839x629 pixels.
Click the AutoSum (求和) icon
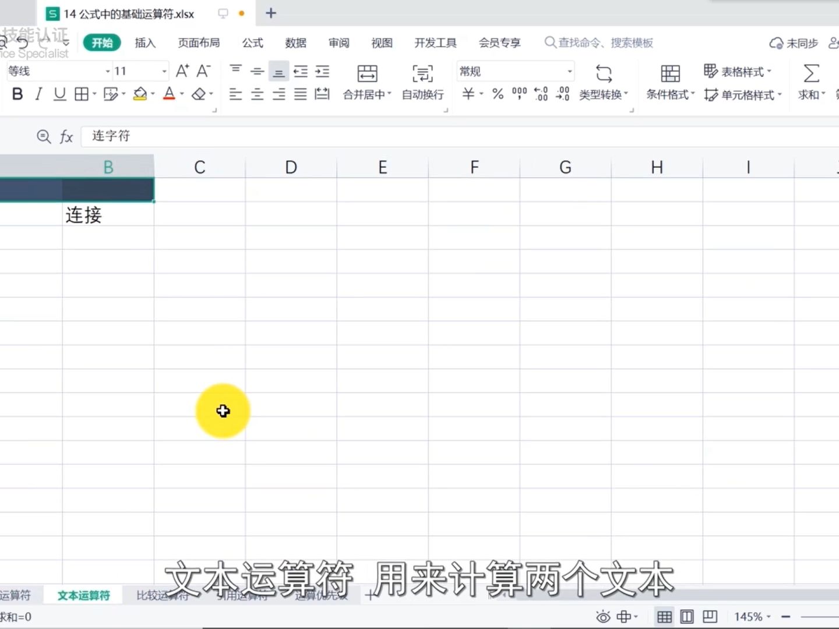[x=811, y=73]
